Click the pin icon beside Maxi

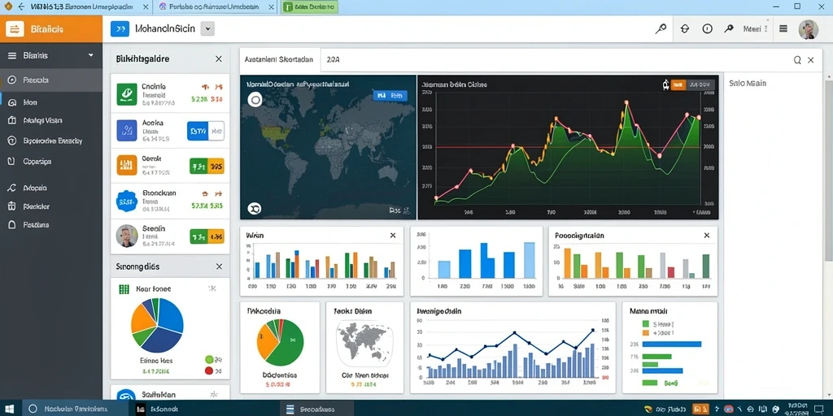point(729,29)
